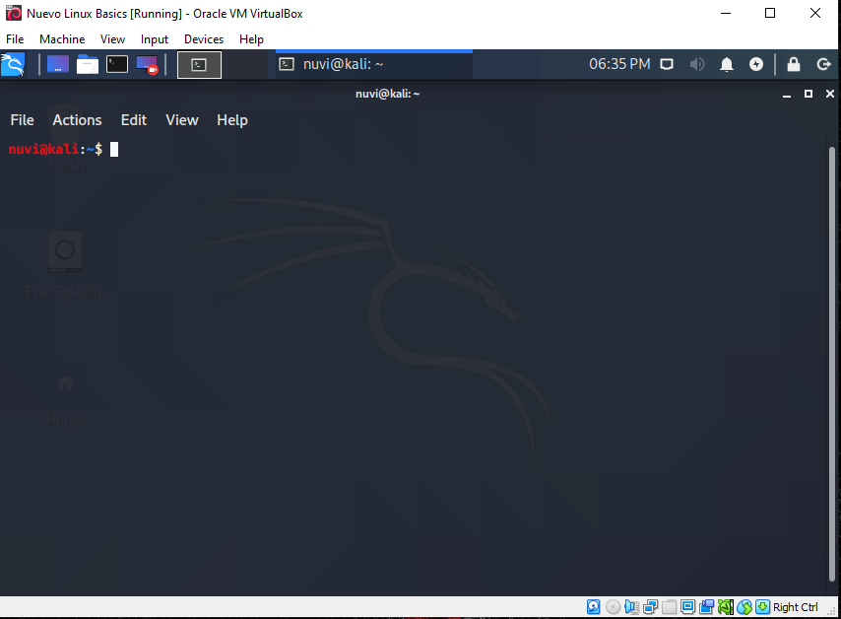Open the View menu in the terminal
The height and width of the screenshot is (619, 841).
(181, 119)
